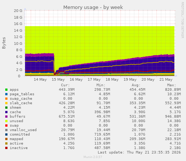Click the active gold legend swatch
The image size is (186, 161).
6,143
